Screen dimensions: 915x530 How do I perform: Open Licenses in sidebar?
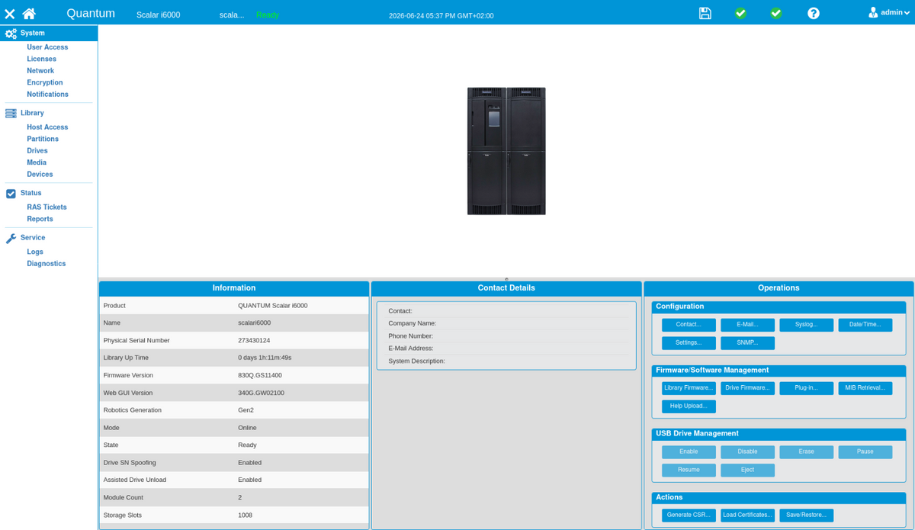[41, 59]
